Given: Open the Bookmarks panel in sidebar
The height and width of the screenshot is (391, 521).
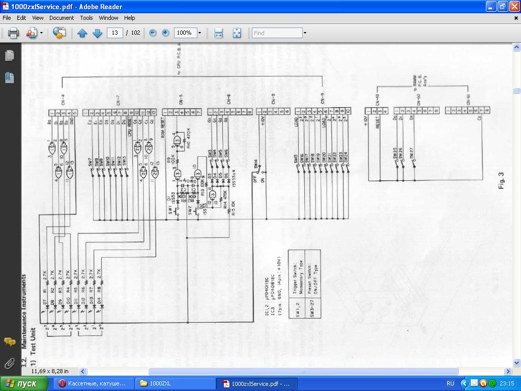Looking at the screenshot, I should pyautogui.click(x=9, y=77).
